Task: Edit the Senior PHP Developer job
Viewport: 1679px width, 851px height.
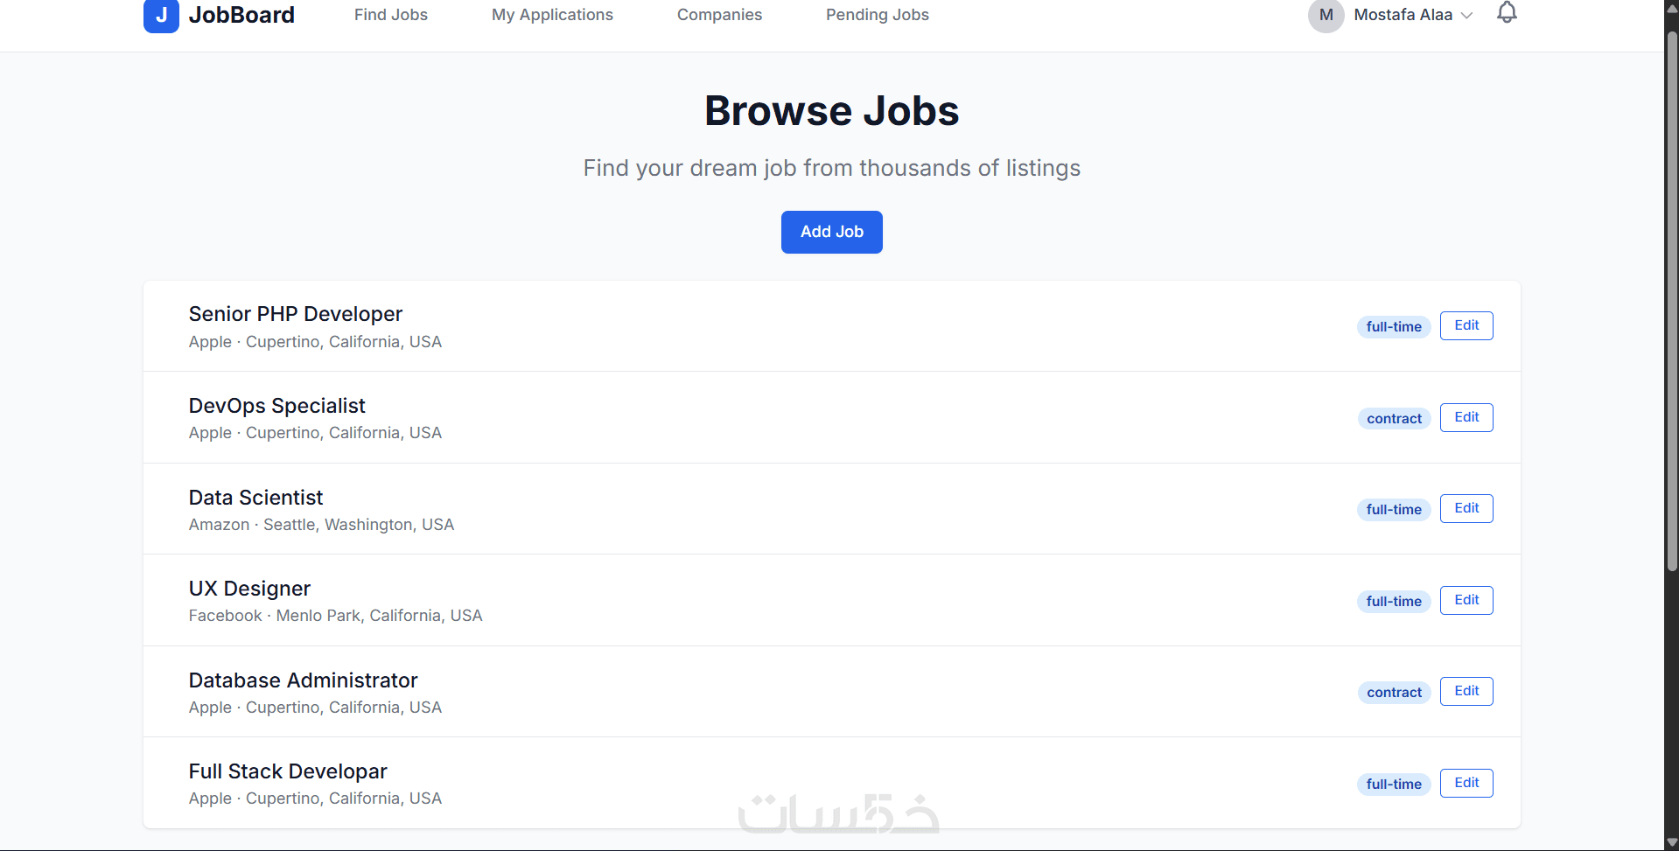Action: click(x=1466, y=325)
